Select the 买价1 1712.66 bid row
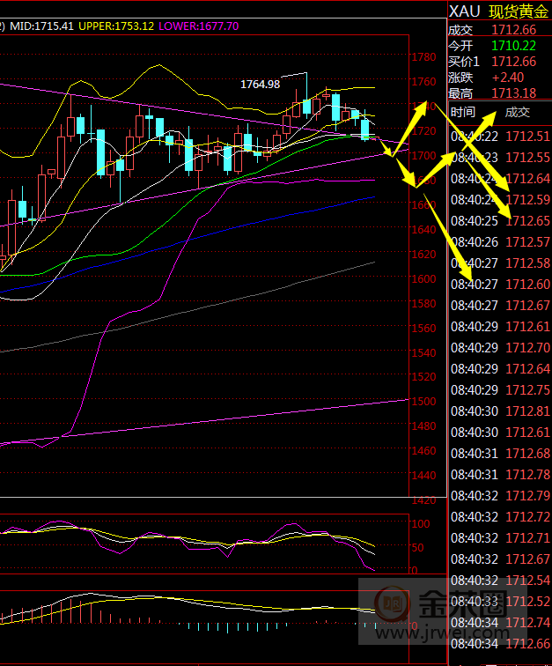 (x=498, y=62)
